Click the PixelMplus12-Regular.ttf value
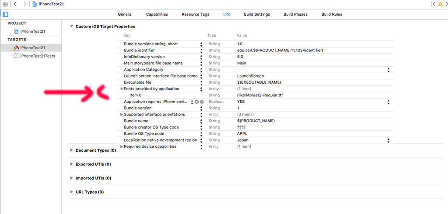Viewport: 448px width, 214px height. pyautogui.click(x=260, y=95)
